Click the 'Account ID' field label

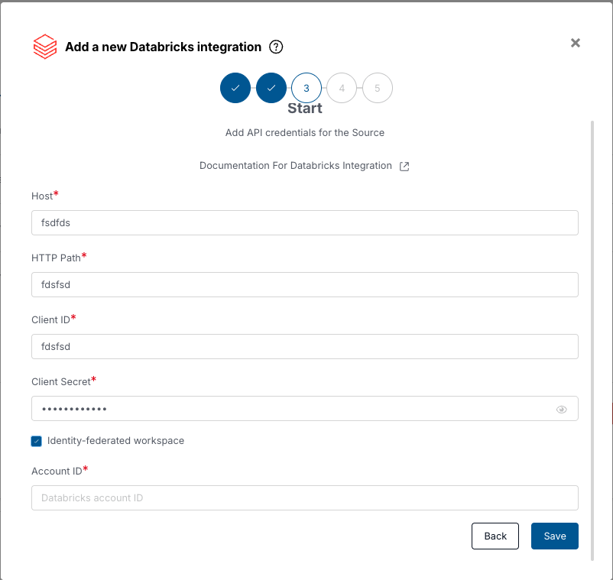57,471
